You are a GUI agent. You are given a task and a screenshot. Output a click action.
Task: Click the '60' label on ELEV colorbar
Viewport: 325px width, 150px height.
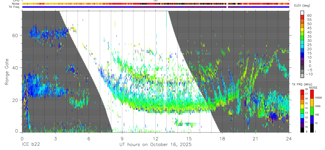309,15
